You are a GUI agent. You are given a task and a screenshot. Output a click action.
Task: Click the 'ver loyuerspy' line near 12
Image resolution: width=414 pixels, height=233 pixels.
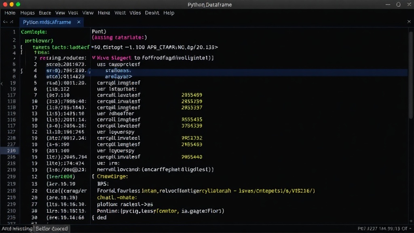(x=116, y=132)
